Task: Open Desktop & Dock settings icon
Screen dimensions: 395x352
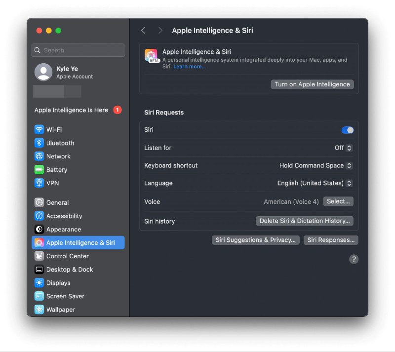Action: (x=39, y=269)
